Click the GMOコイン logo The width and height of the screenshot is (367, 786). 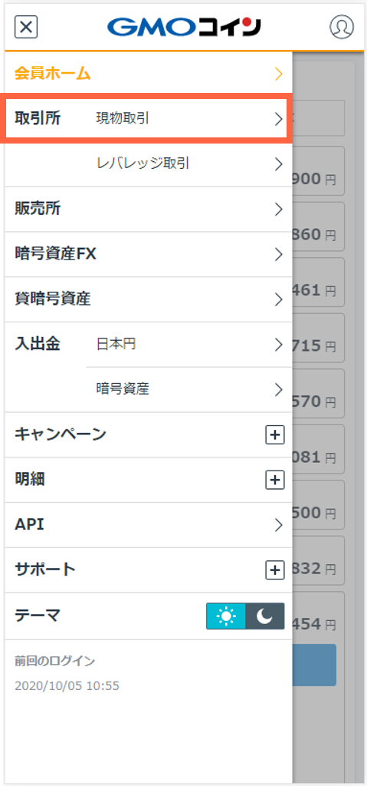pos(184,27)
